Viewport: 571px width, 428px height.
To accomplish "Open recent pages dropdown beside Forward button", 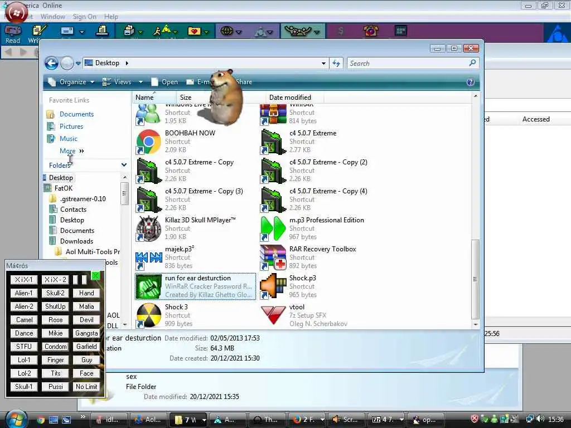I will [x=78, y=64].
